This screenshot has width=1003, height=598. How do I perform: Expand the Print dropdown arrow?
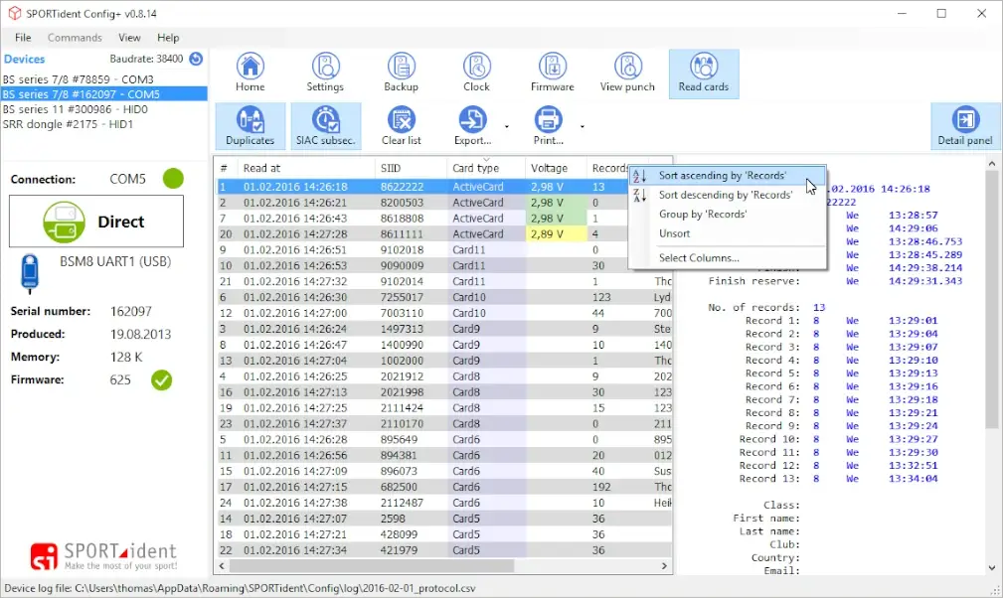582,127
